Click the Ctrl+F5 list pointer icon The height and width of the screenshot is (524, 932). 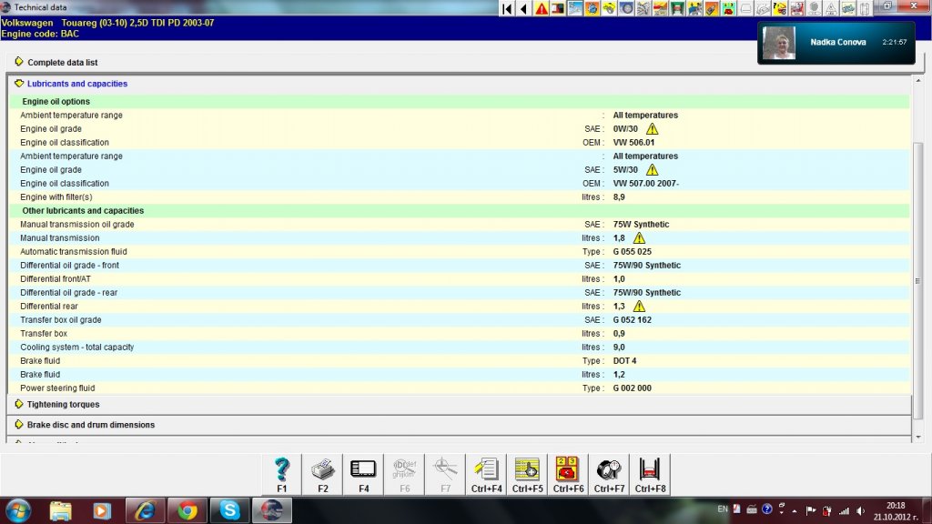pos(527,470)
